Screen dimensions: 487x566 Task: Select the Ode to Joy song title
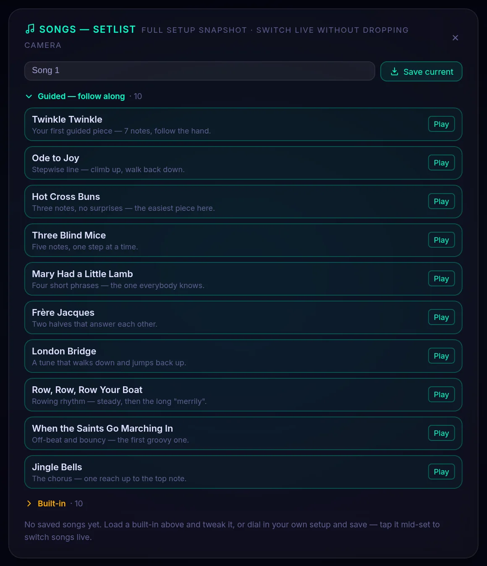[x=55, y=158]
